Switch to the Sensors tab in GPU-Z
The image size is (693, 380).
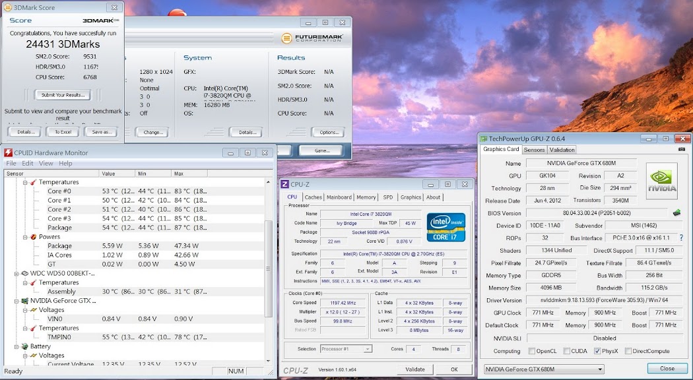click(x=535, y=150)
